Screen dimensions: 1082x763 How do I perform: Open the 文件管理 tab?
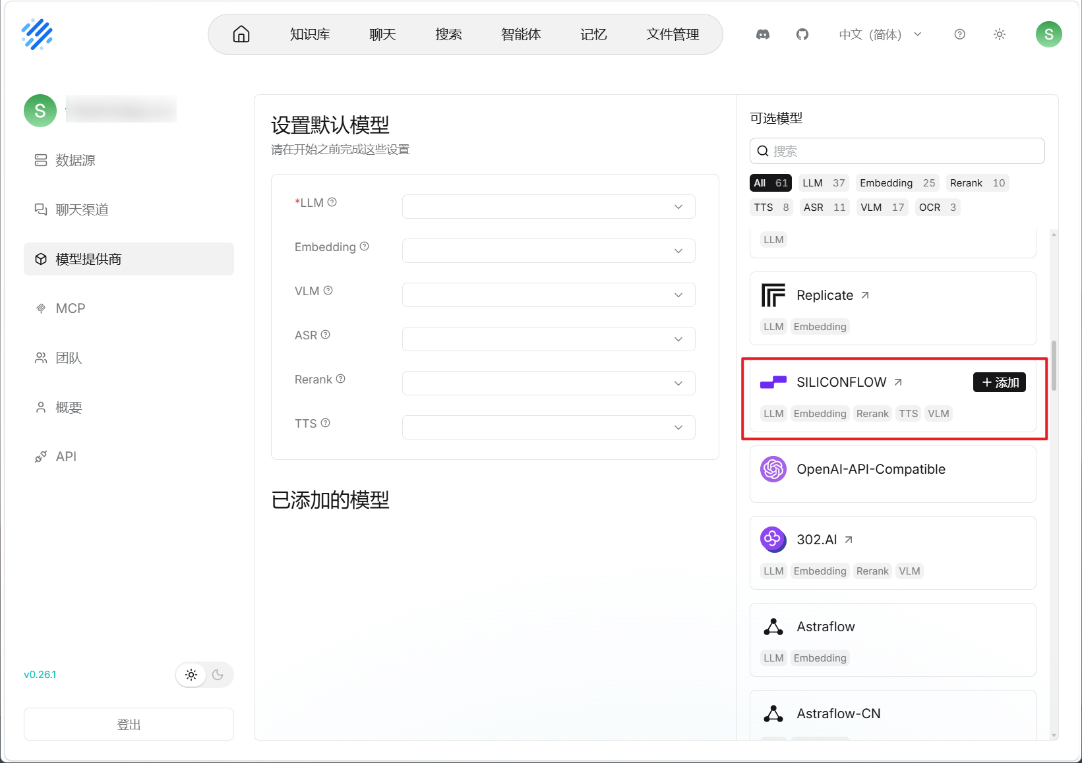click(x=673, y=34)
